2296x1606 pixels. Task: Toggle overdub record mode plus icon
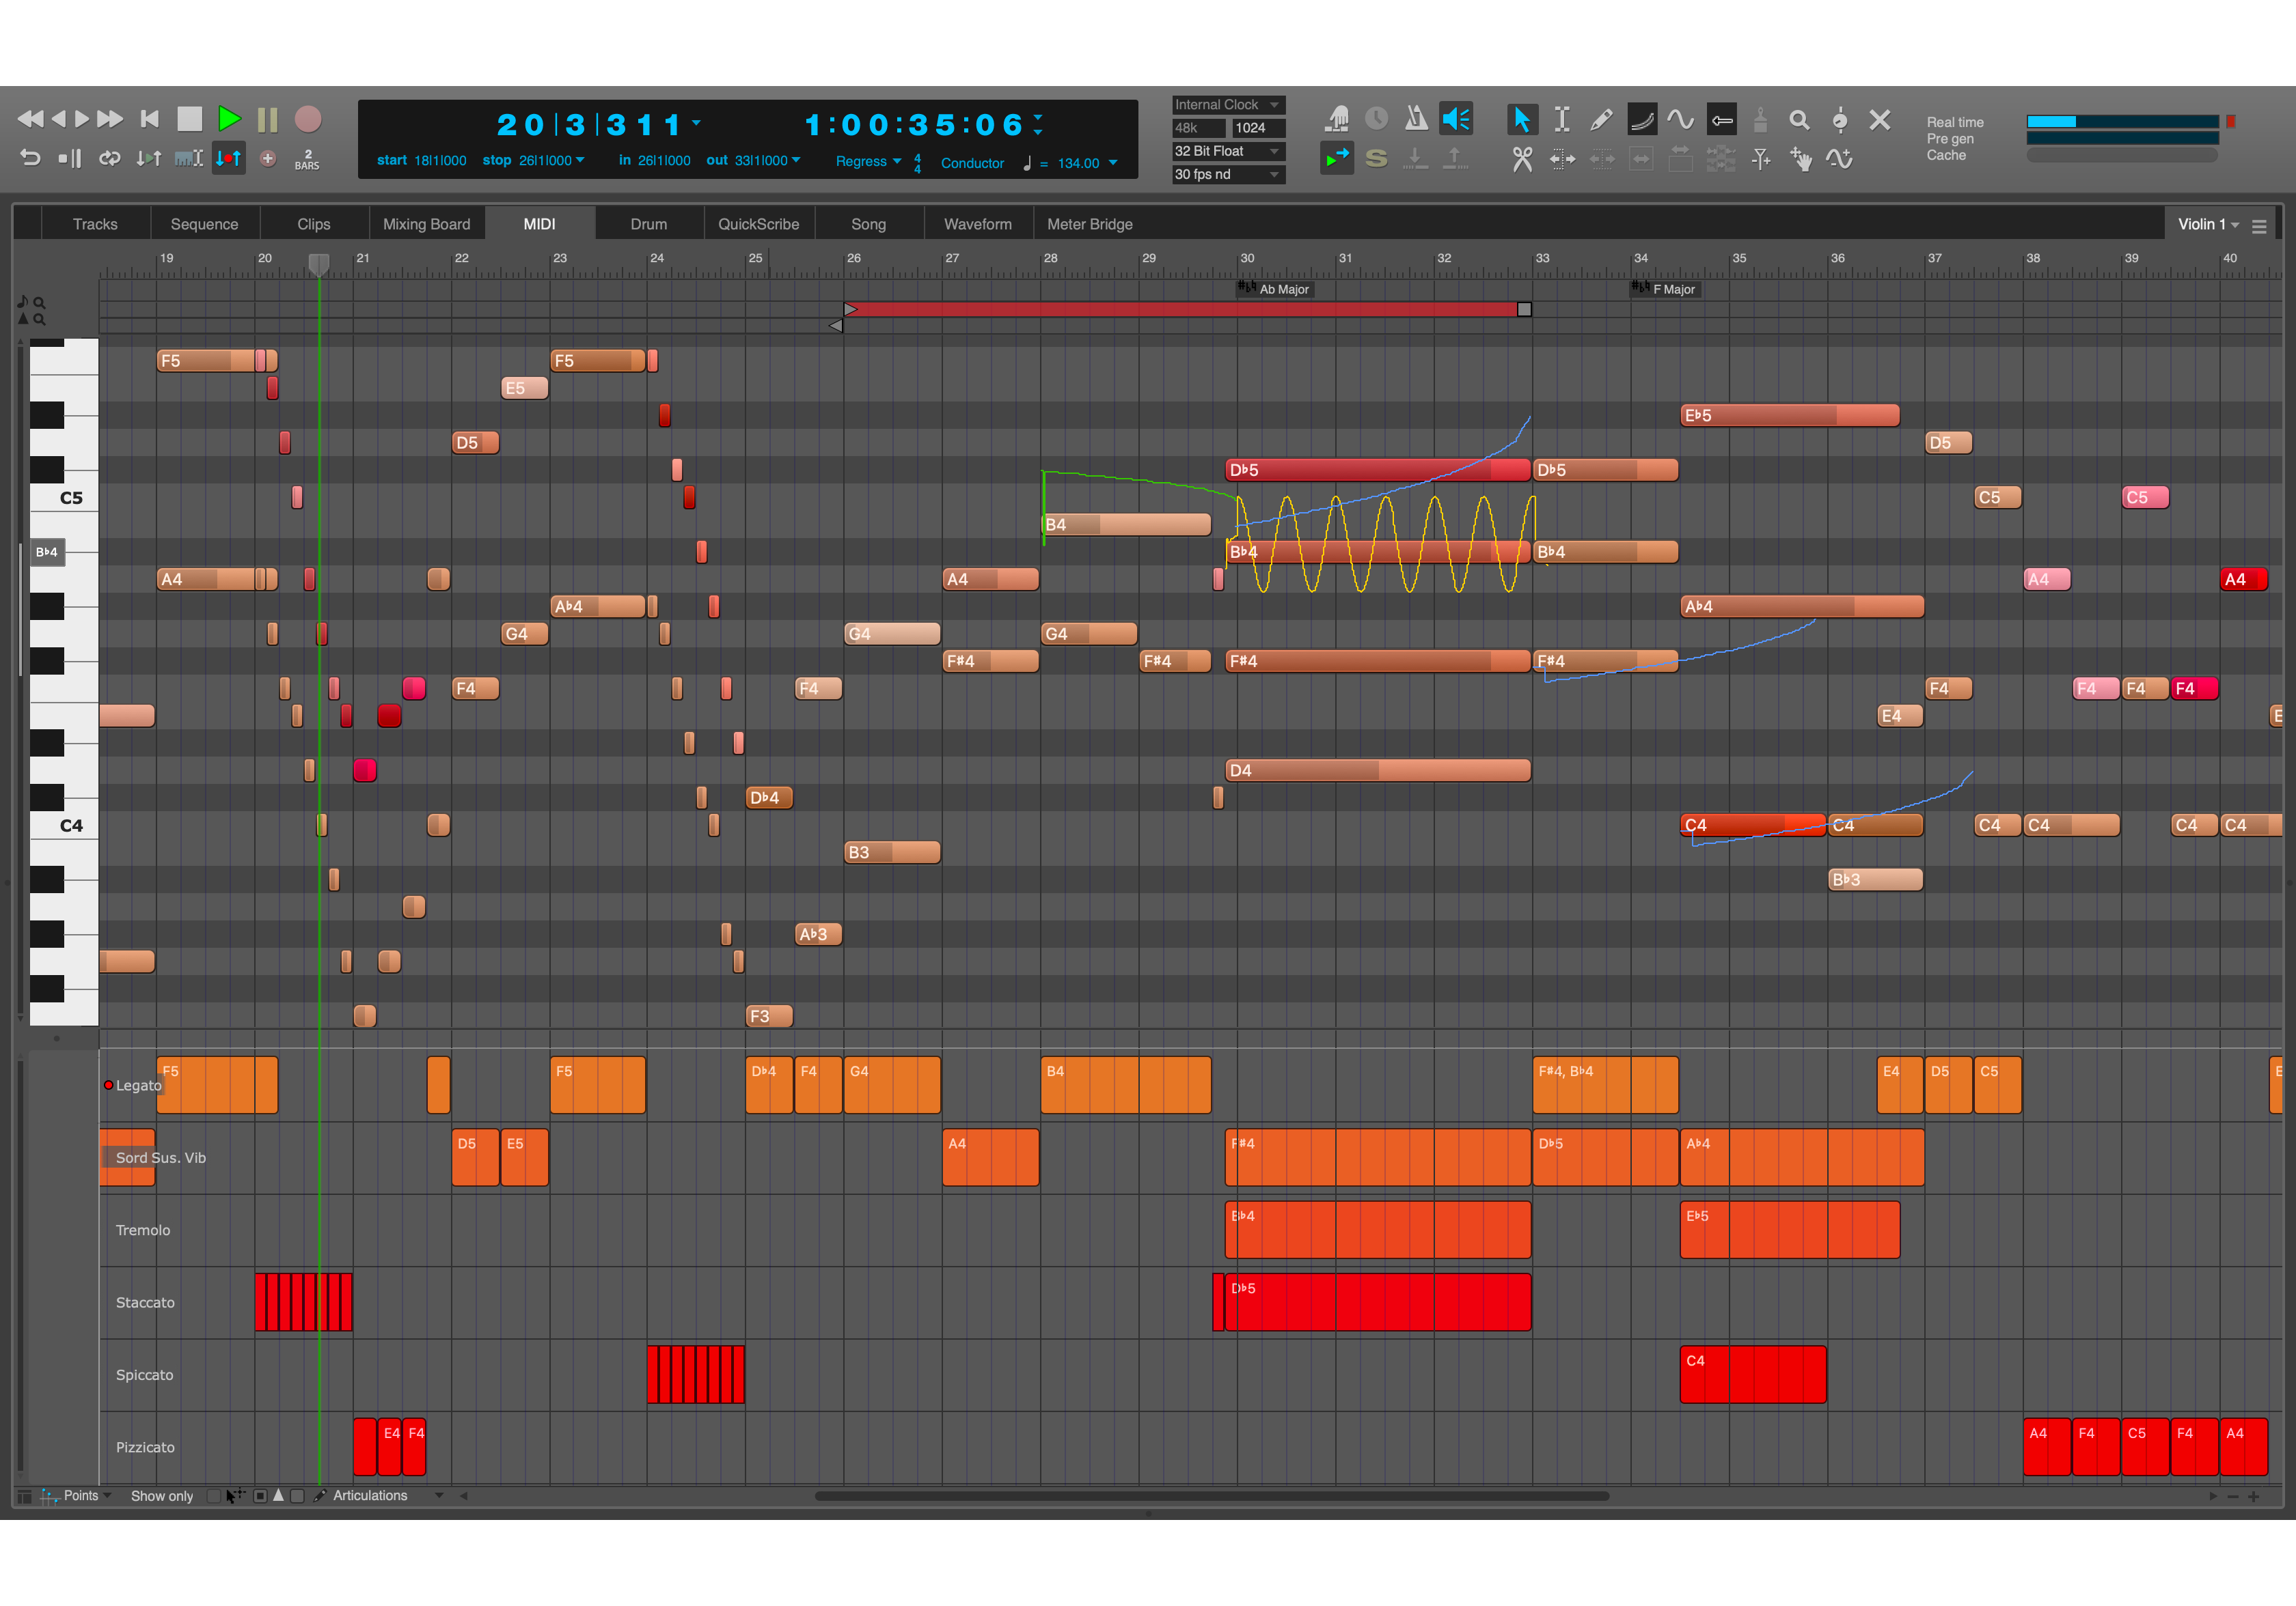(x=268, y=158)
